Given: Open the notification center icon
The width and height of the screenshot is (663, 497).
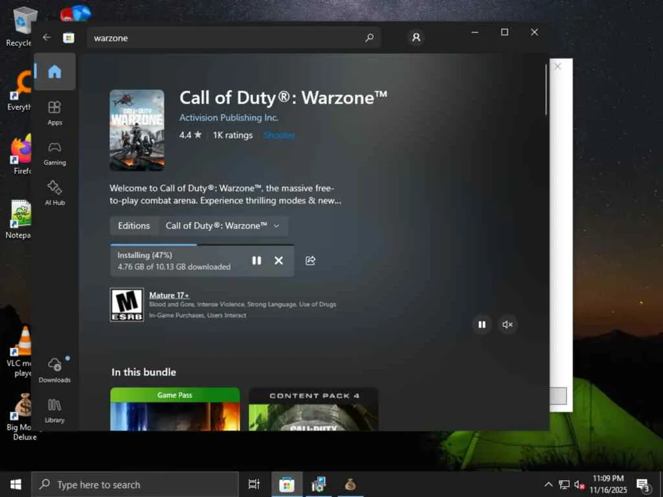Looking at the screenshot, I should click(643, 484).
